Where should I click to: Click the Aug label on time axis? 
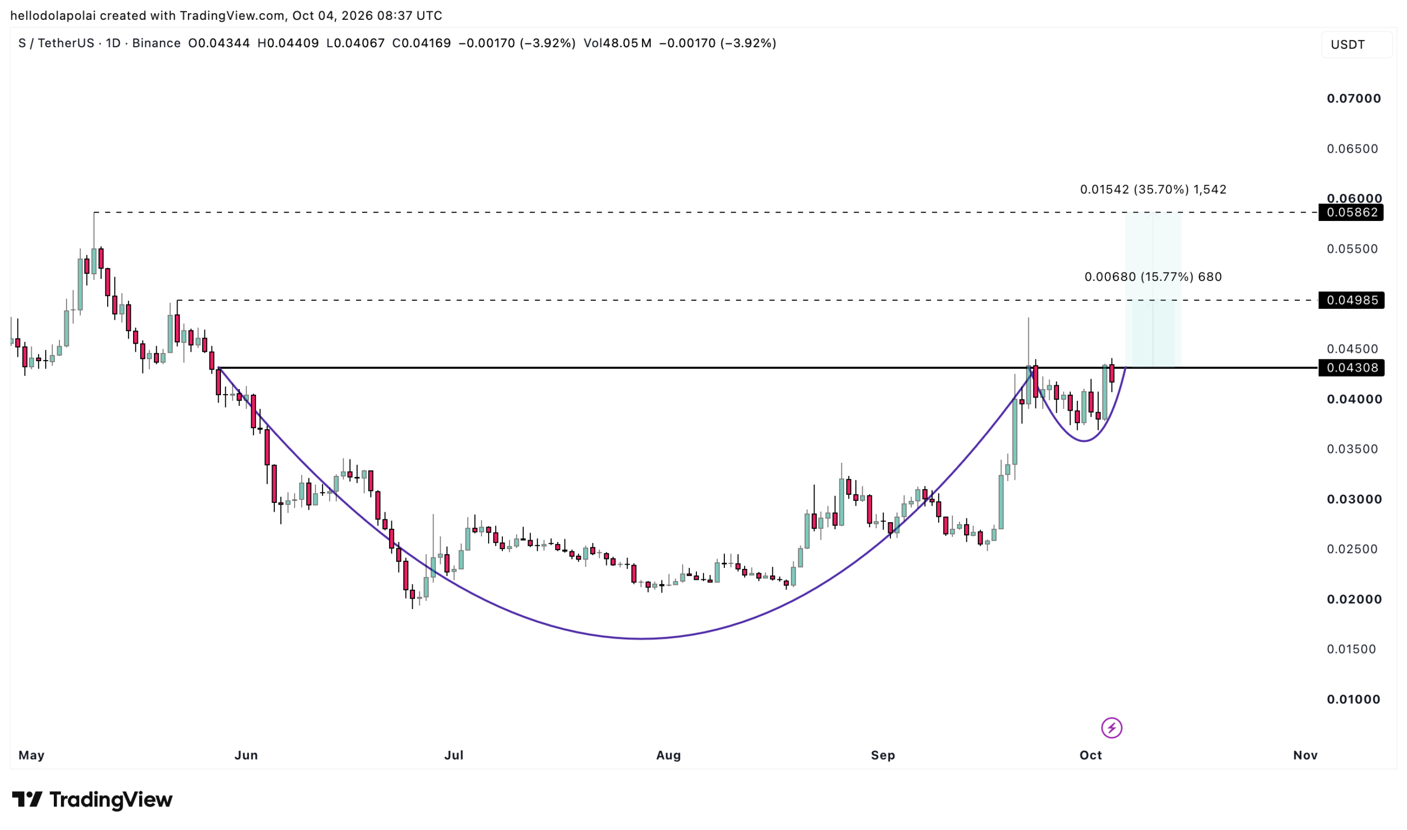coord(668,756)
